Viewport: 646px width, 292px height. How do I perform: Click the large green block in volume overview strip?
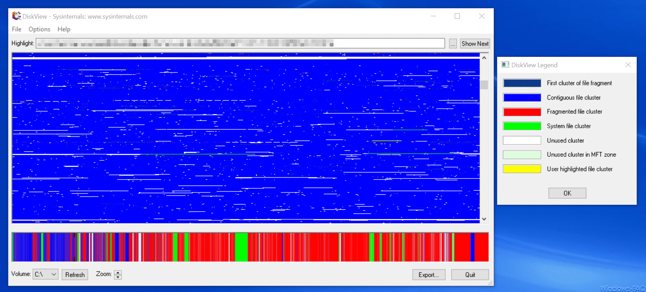[x=241, y=247]
